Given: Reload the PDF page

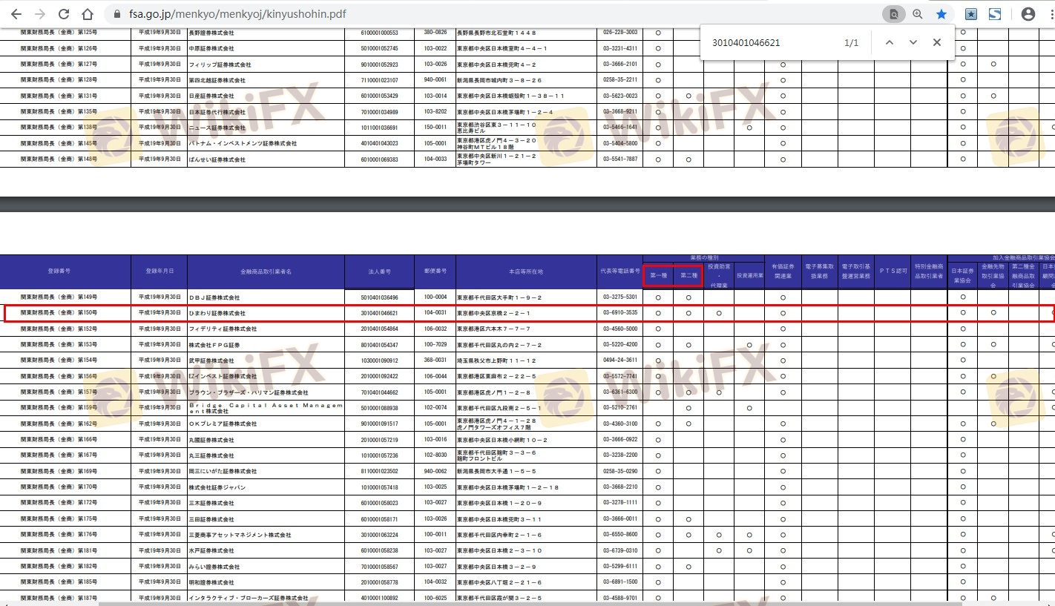Looking at the screenshot, I should point(64,14).
